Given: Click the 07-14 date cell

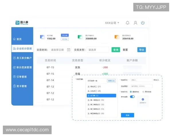Looking at the screenshot, I should tap(50, 80).
